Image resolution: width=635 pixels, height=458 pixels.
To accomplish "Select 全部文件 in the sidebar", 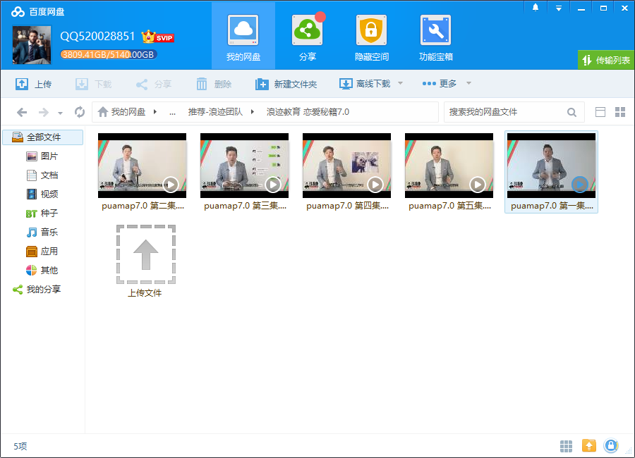I will pos(43,137).
